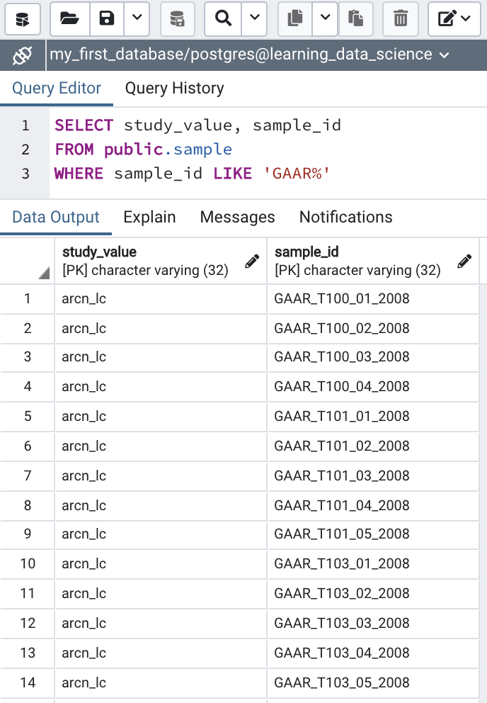Expand the Find options dropdown arrow

[x=253, y=18]
